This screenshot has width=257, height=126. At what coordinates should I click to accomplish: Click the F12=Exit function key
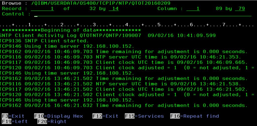(106, 116)
